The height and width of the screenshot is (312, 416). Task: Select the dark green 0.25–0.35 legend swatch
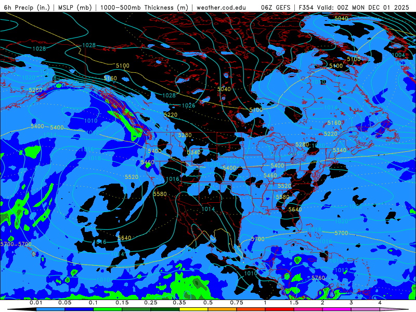[x=165, y=309]
